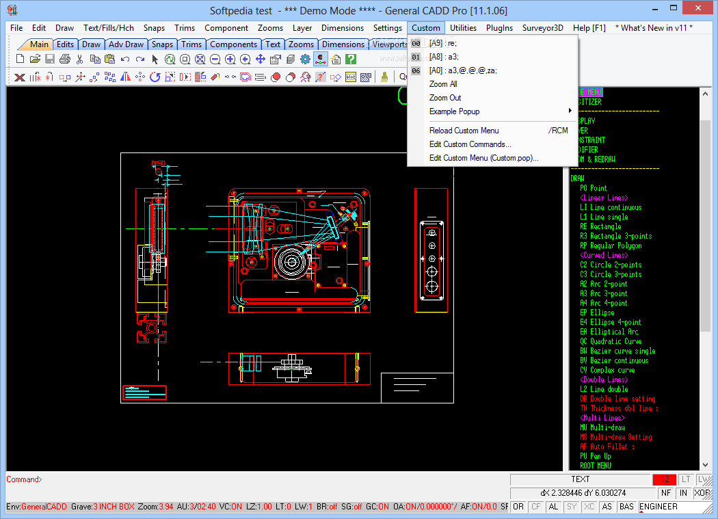Image resolution: width=718 pixels, height=519 pixels.
Task: Toggle the AL status button
Action: pyautogui.click(x=554, y=507)
